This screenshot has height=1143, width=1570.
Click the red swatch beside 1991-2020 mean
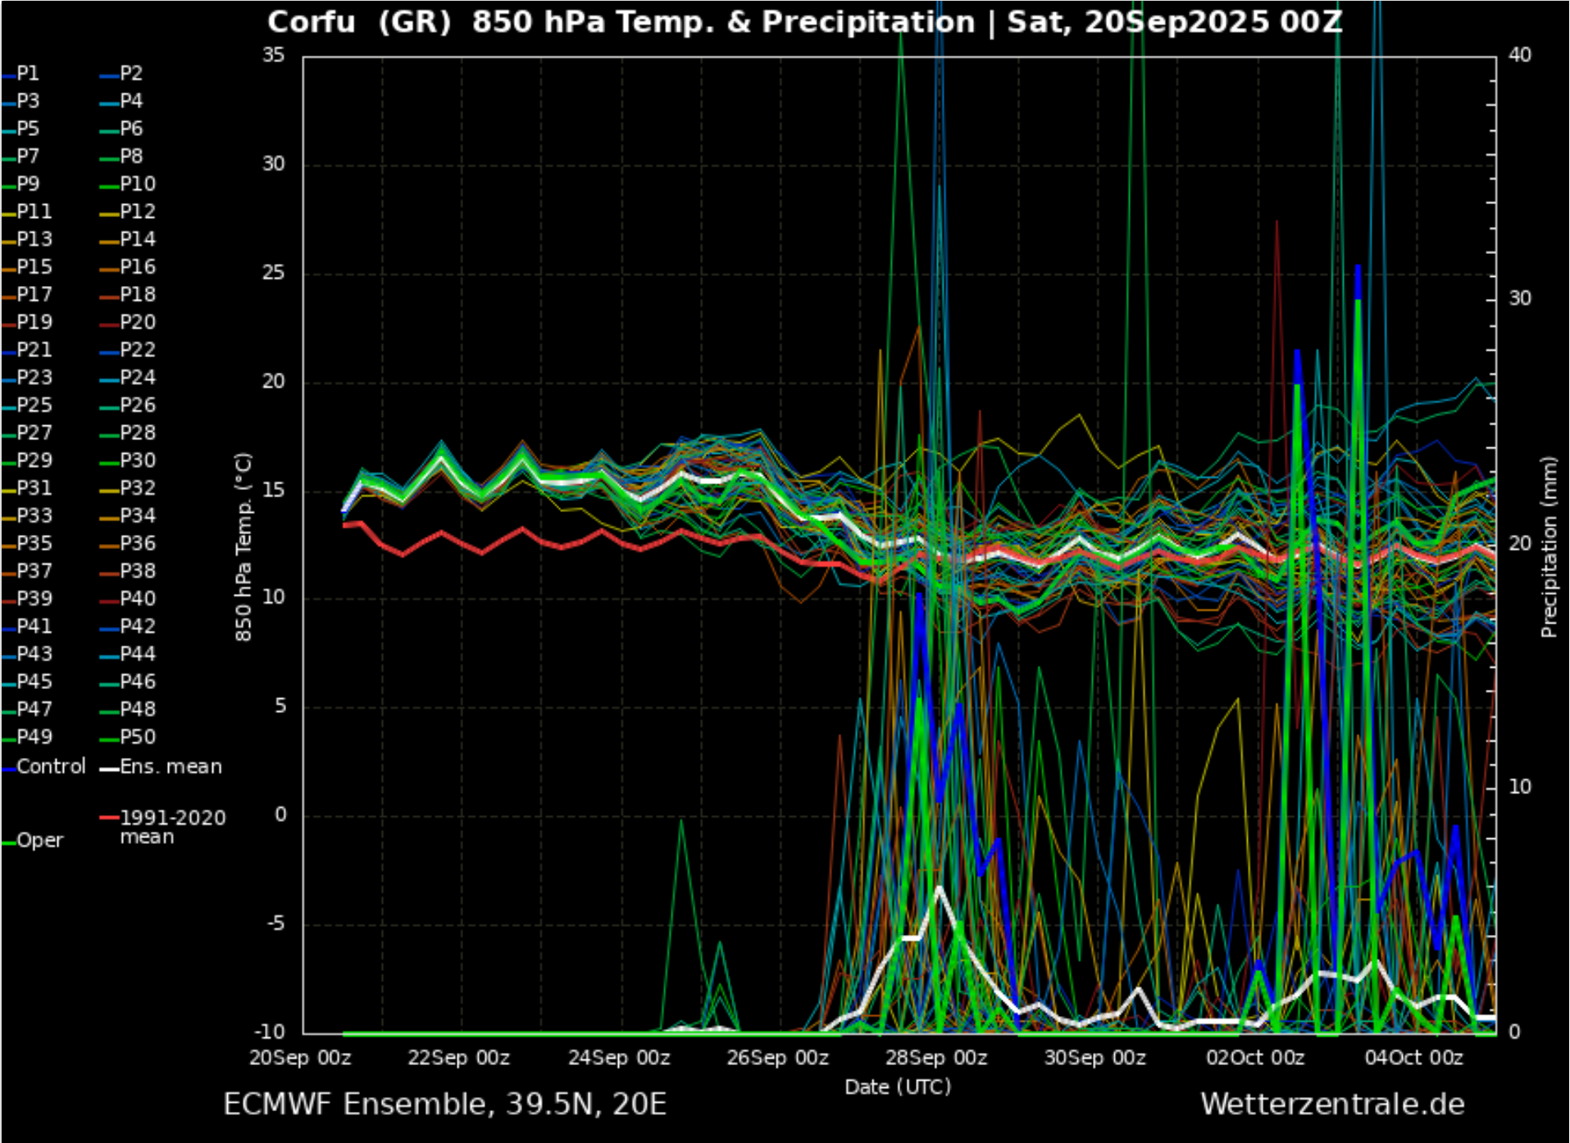[x=109, y=818]
